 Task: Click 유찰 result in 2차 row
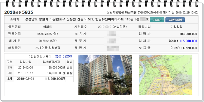pos(69,73)
